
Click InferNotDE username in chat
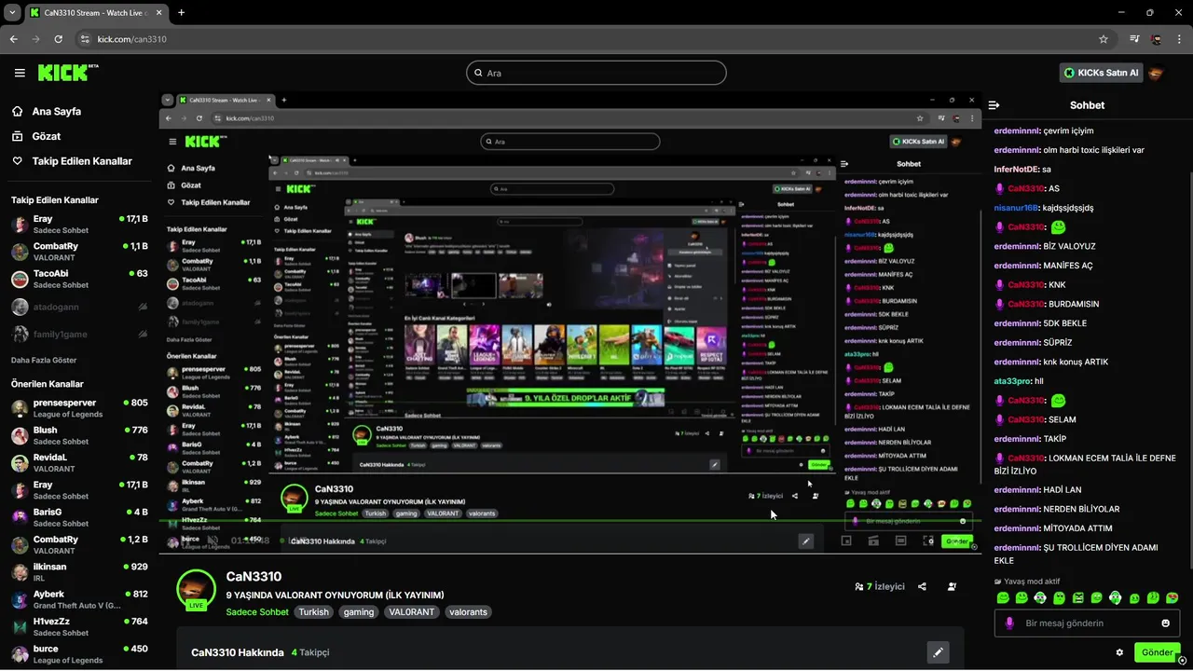(x=1016, y=170)
